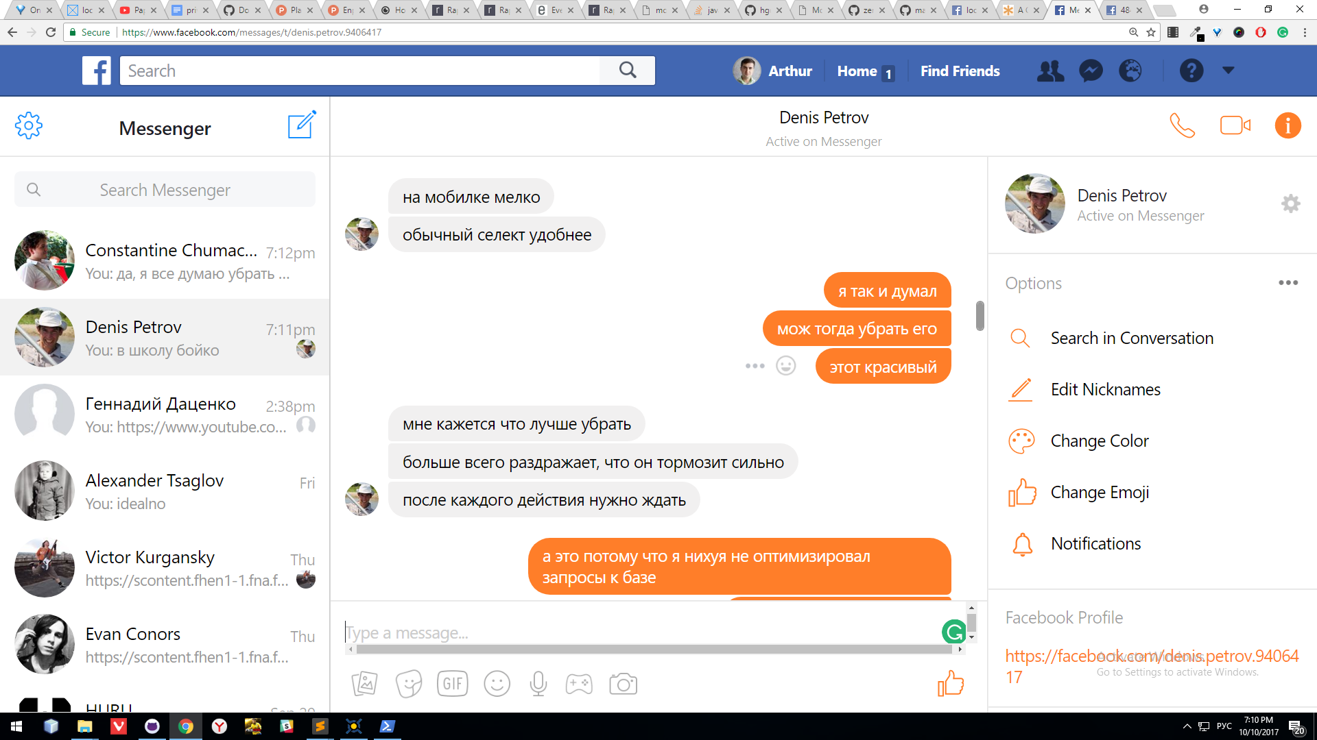Open Messages icon in Facebook top bar
This screenshot has height=740, width=1317.
coord(1091,71)
